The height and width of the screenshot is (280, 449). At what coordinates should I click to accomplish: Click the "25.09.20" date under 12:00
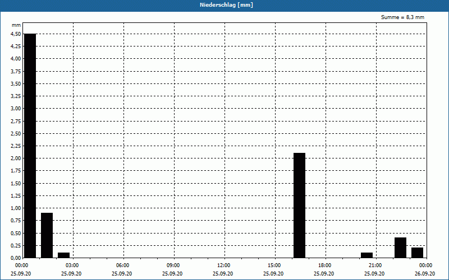click(223, 274)
